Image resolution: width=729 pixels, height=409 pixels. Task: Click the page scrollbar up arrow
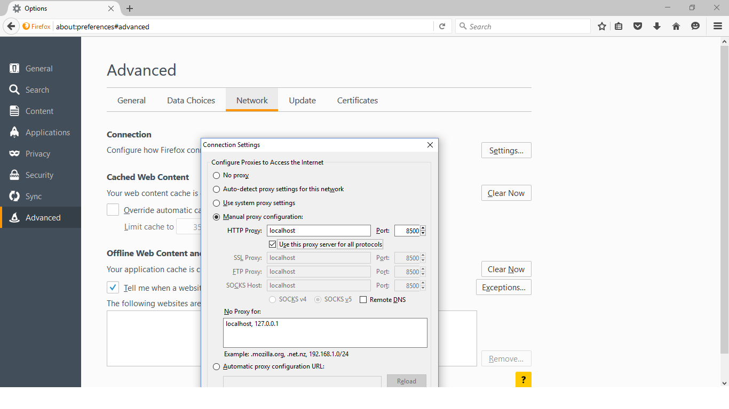click(725, 41)
